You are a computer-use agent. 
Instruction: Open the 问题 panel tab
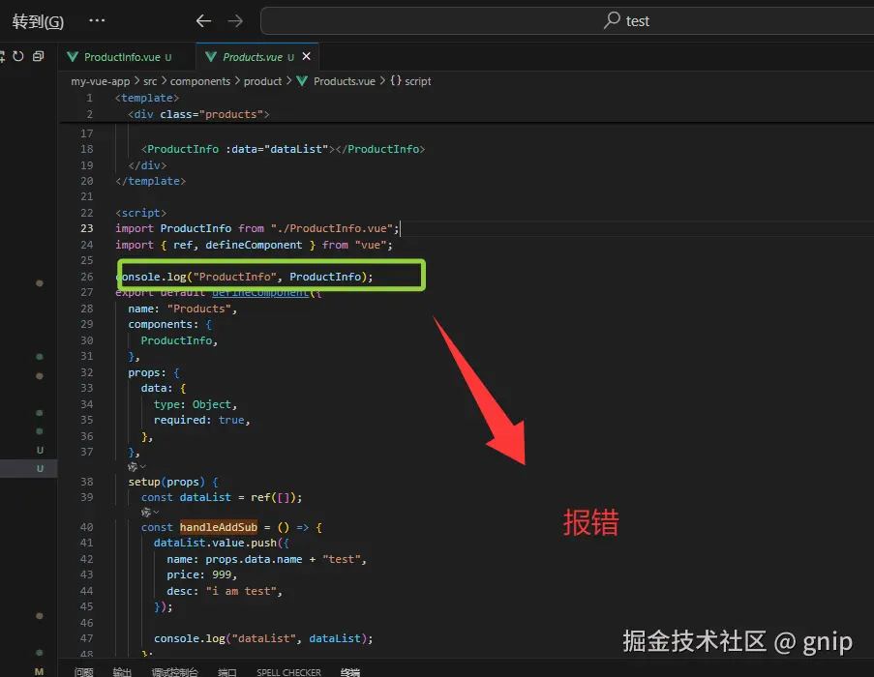83,672
